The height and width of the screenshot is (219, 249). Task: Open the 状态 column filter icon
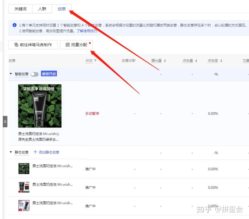[x=95, y=60]
